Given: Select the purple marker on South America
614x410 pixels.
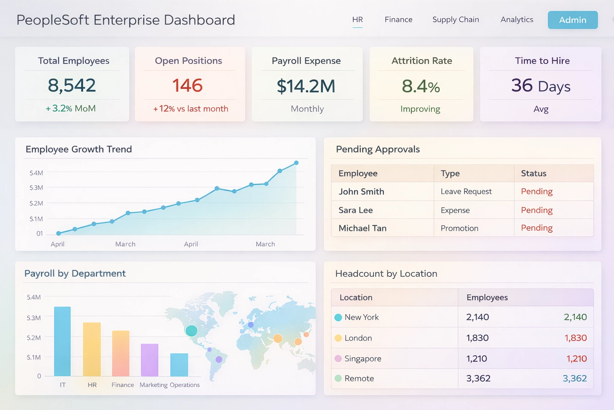Looking at the screenshot, I should 219,359.
